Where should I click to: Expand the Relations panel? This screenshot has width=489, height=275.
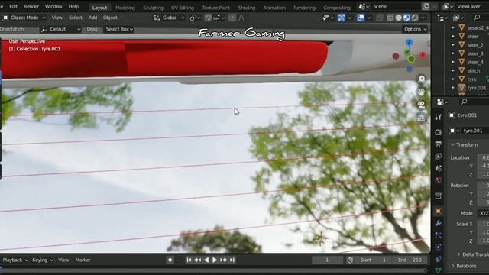click(452, 266)
